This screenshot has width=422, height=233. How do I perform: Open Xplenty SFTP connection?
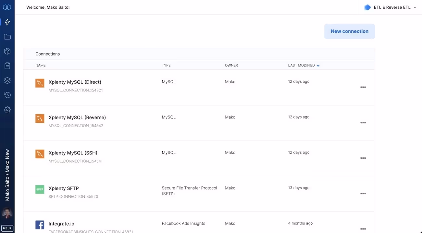pos(64,188)
